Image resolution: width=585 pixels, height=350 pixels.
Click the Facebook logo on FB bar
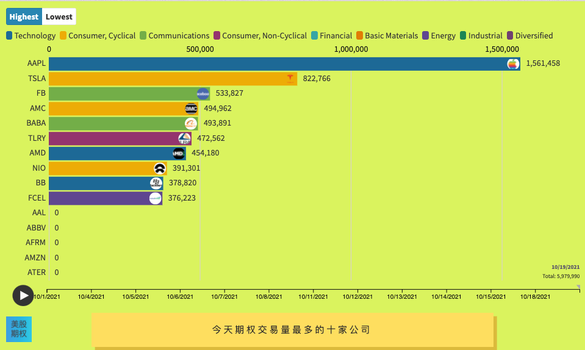point(203,94)
